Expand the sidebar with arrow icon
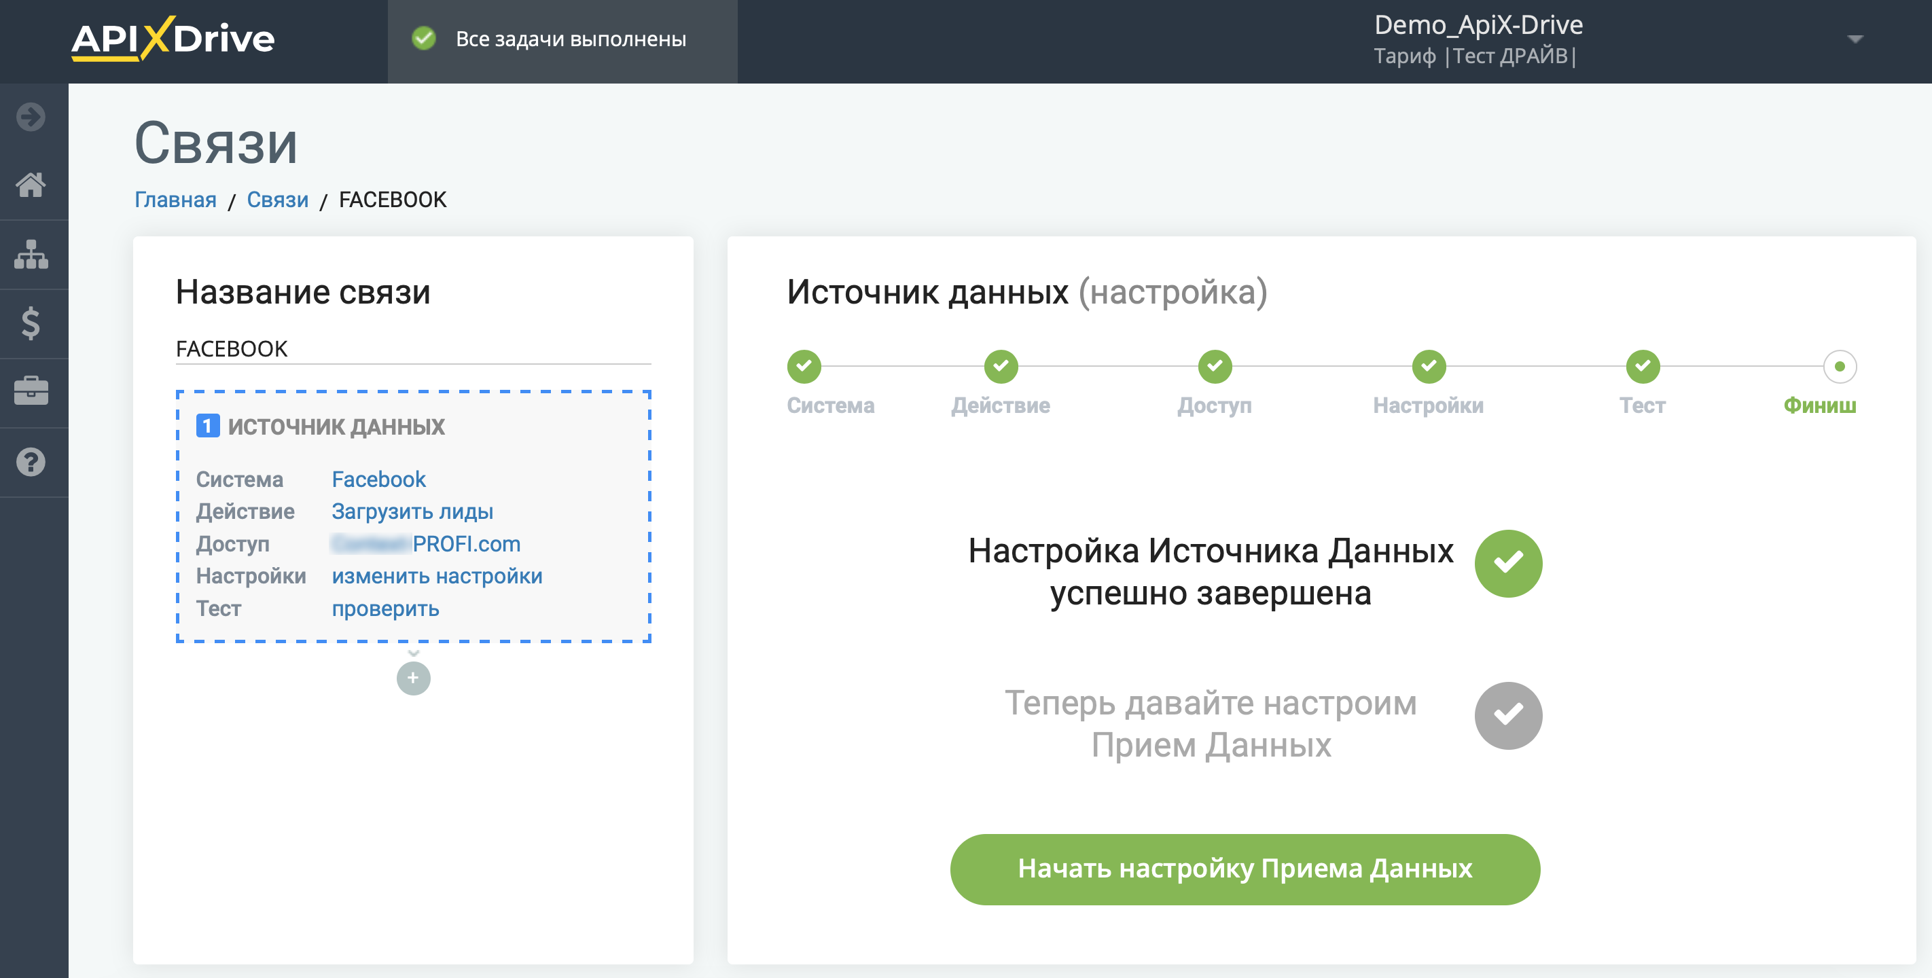This screenshot has height=978, width=1932. coord(31,117)
